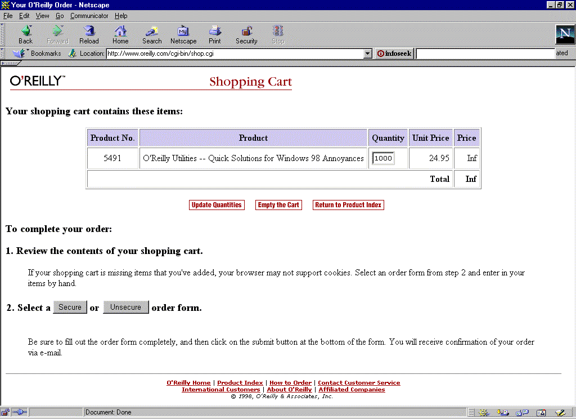Go to the Home page
Viewport: 576px width, 419px height.
coord(120,35)
